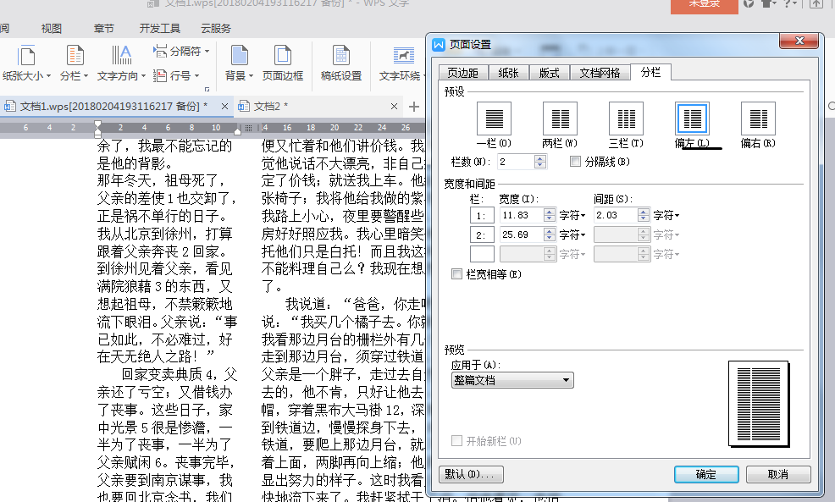Click the add new document tab plus icon
Viewport: 835px width, 502px height.
pyautogui.click(x=414, y=107)
